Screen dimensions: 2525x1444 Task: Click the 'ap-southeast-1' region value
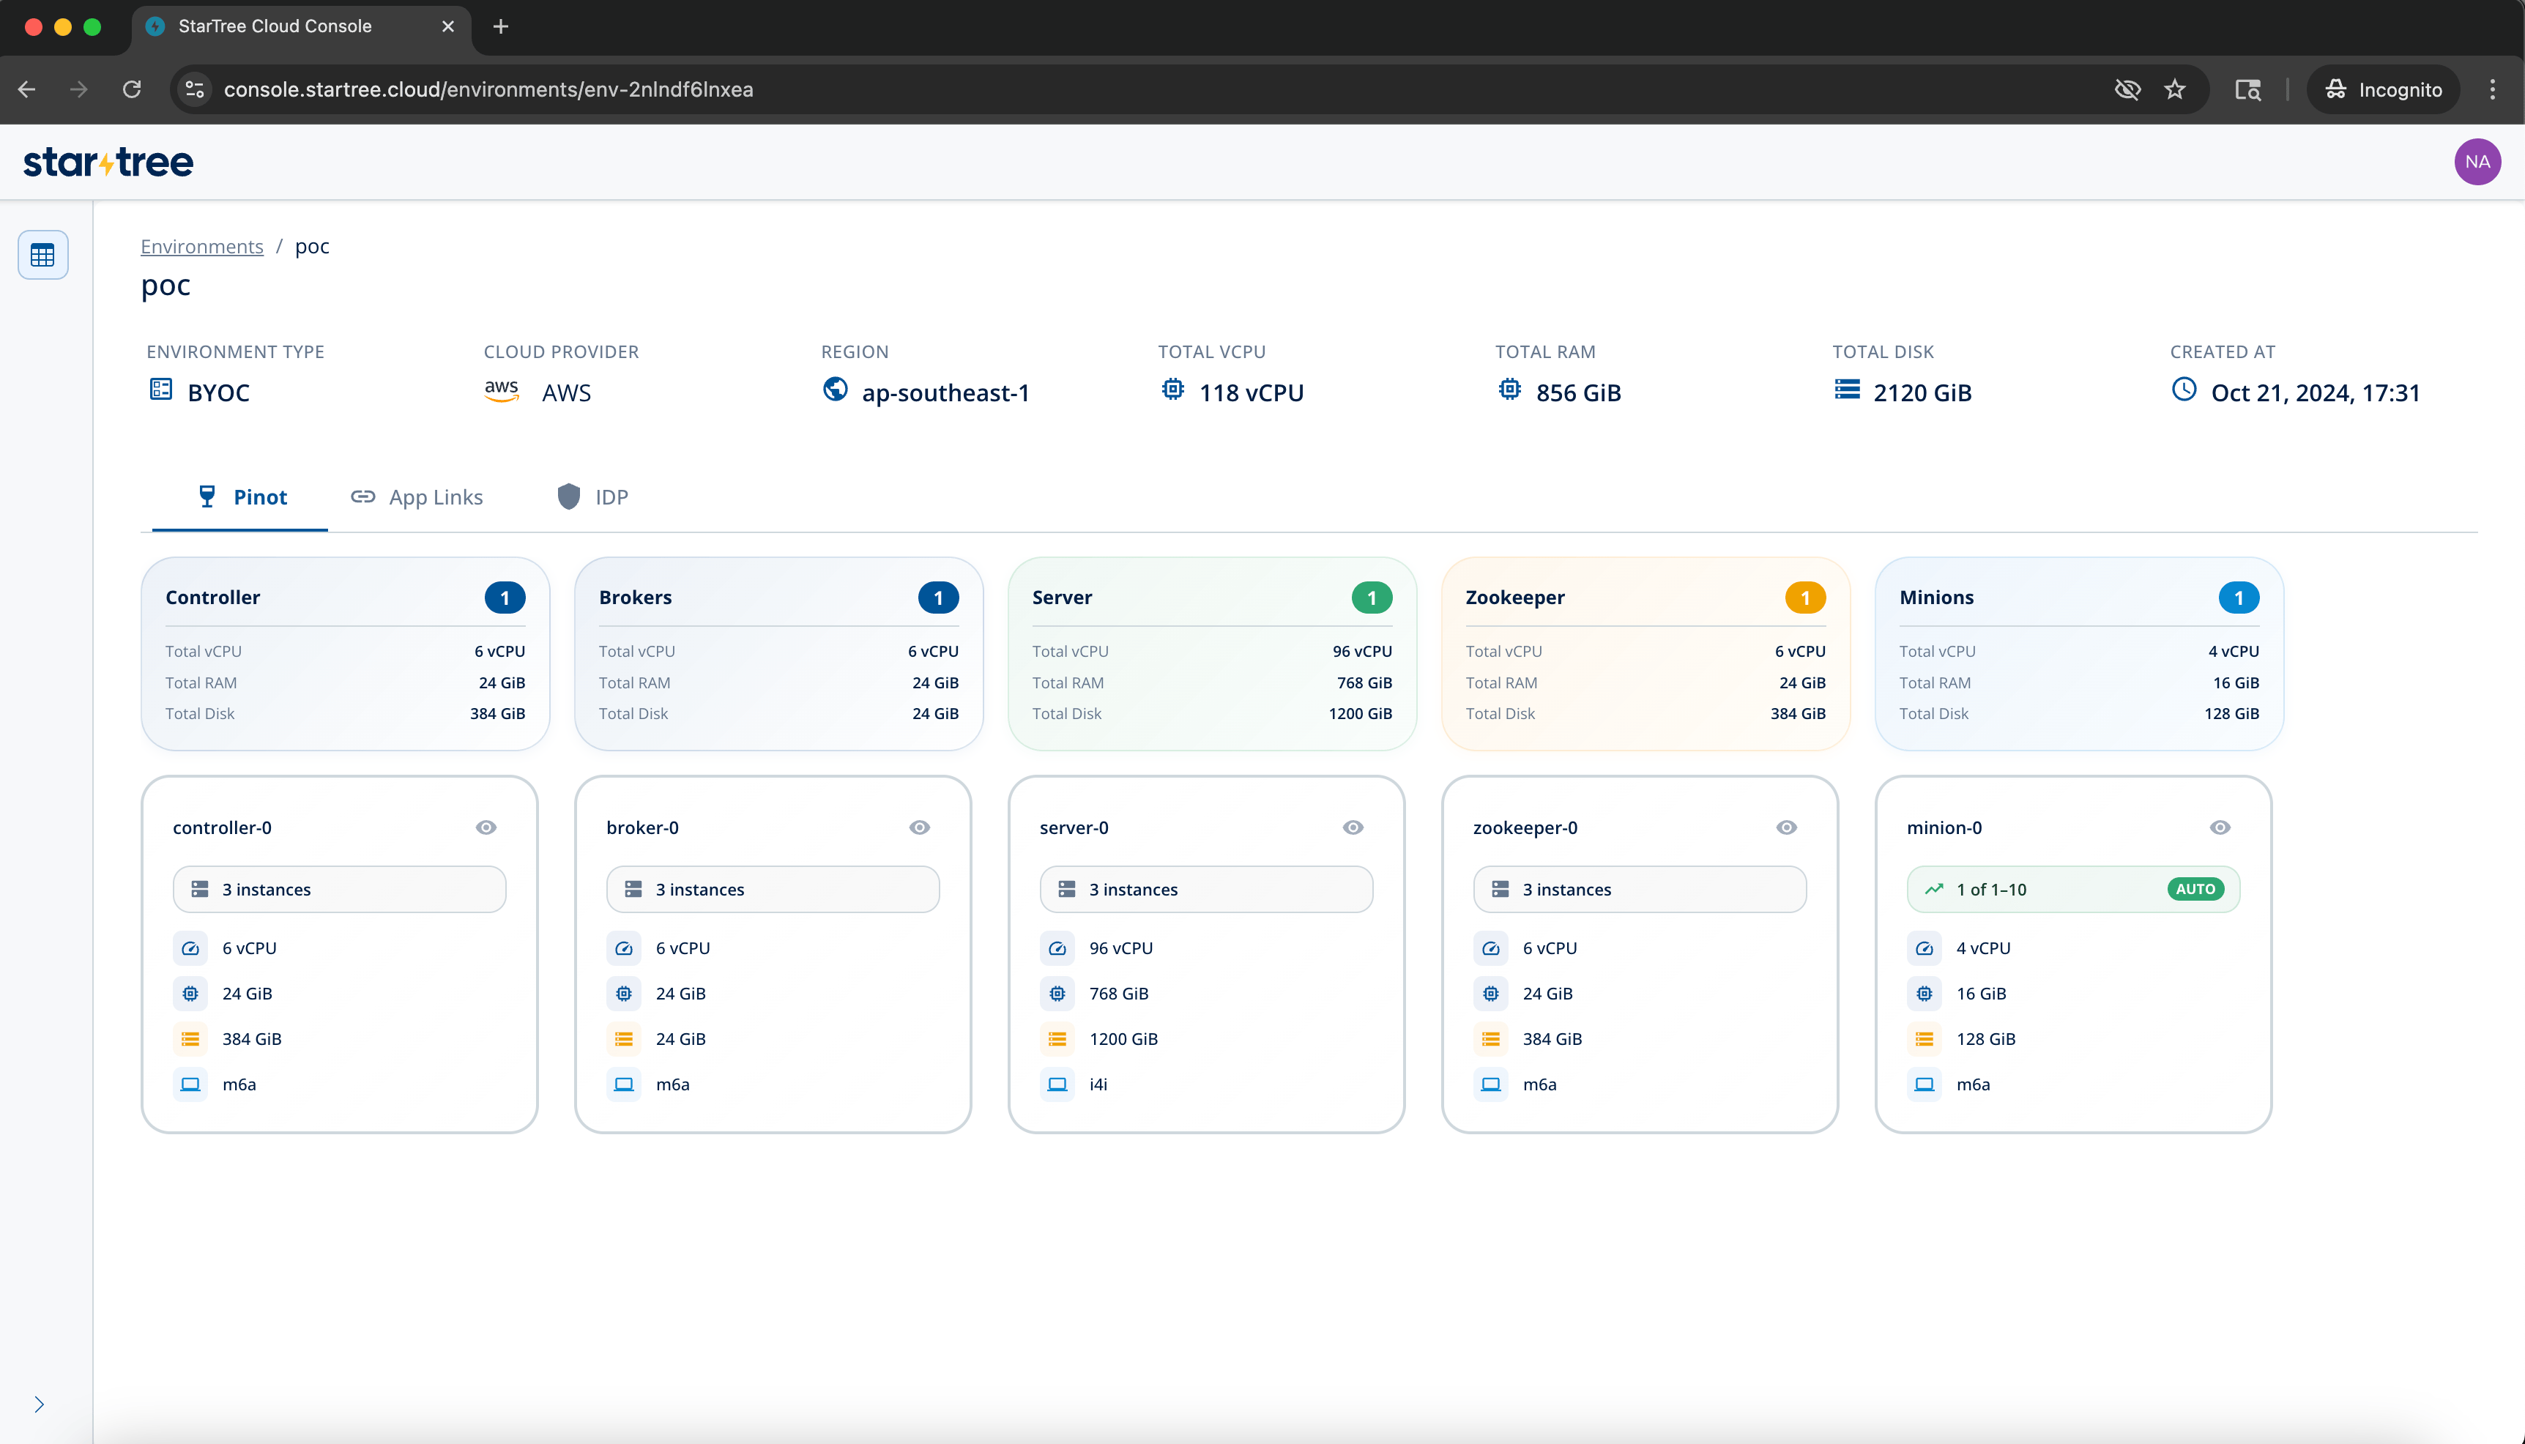[945, 392]
